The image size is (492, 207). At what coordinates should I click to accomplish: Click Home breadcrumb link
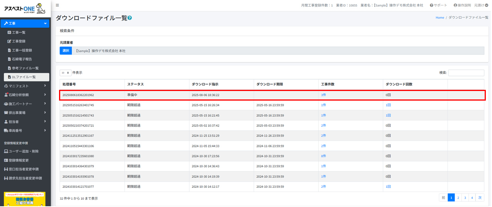coord(440,18)
